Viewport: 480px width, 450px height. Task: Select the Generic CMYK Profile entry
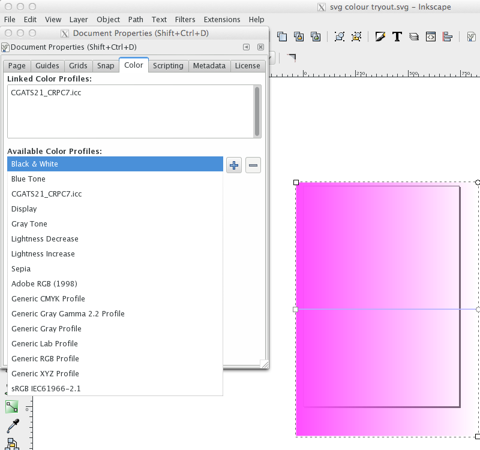point(47,298)
